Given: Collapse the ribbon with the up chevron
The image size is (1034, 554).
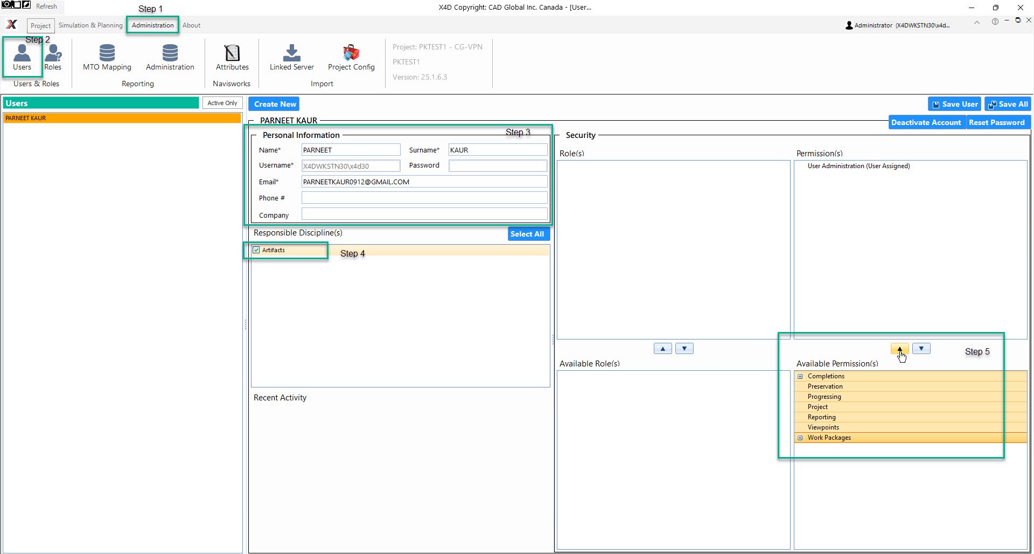Looking at the screenshot, I should (977, 22).
